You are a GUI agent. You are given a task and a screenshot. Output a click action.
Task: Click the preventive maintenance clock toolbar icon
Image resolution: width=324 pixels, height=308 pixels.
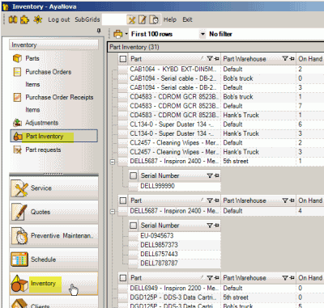tap(155, 19)
